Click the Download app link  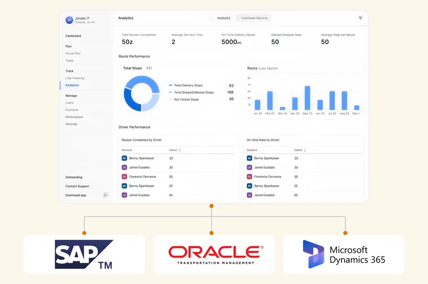pos(75,195)
